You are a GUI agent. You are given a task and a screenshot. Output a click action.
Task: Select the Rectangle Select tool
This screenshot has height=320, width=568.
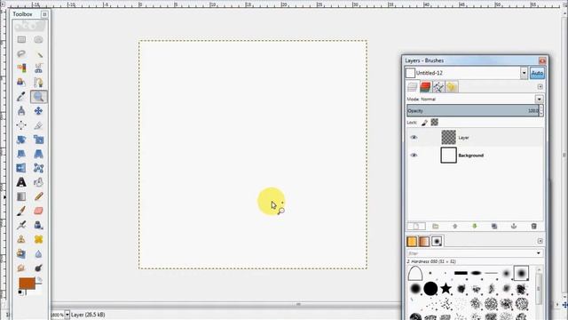(x=21, y=39)
